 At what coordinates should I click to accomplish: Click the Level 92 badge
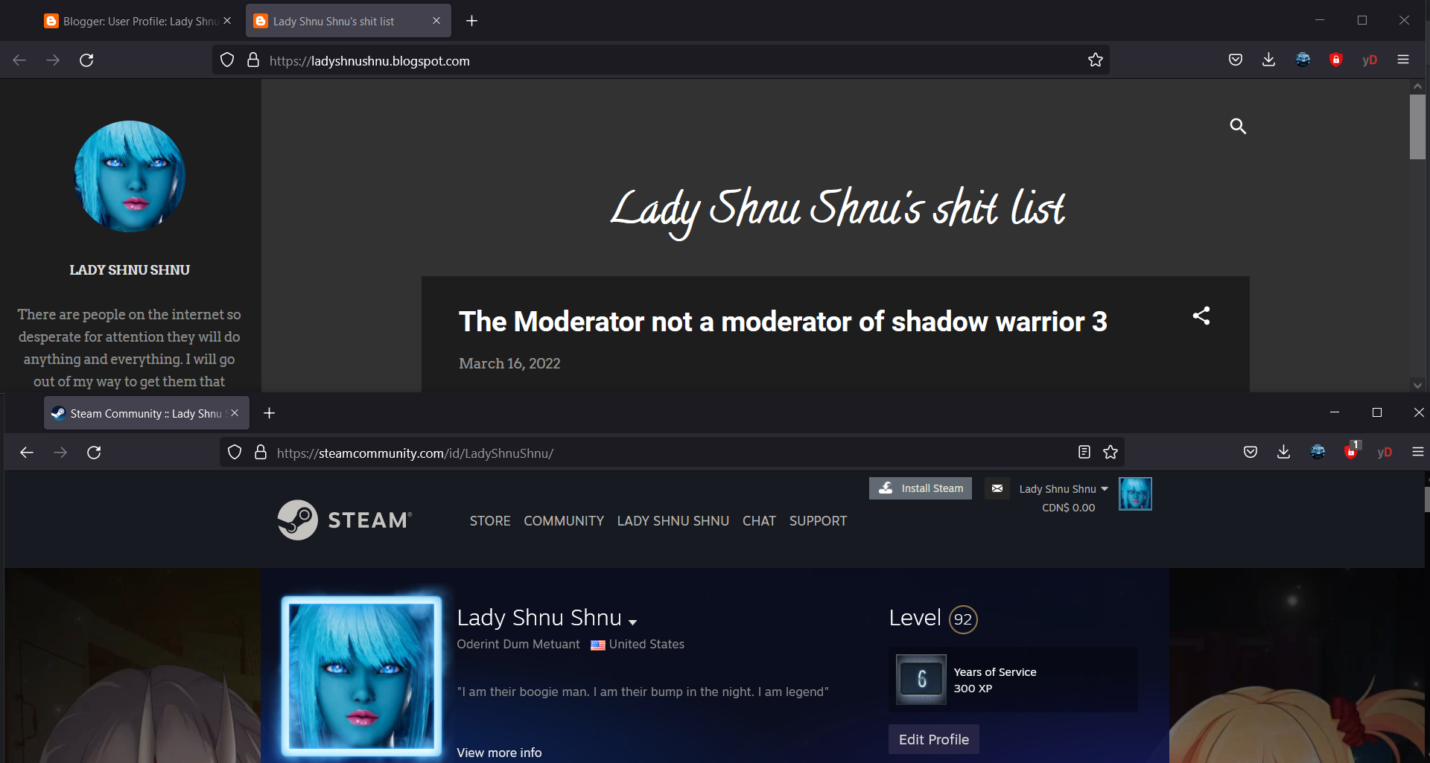[963, 619]
